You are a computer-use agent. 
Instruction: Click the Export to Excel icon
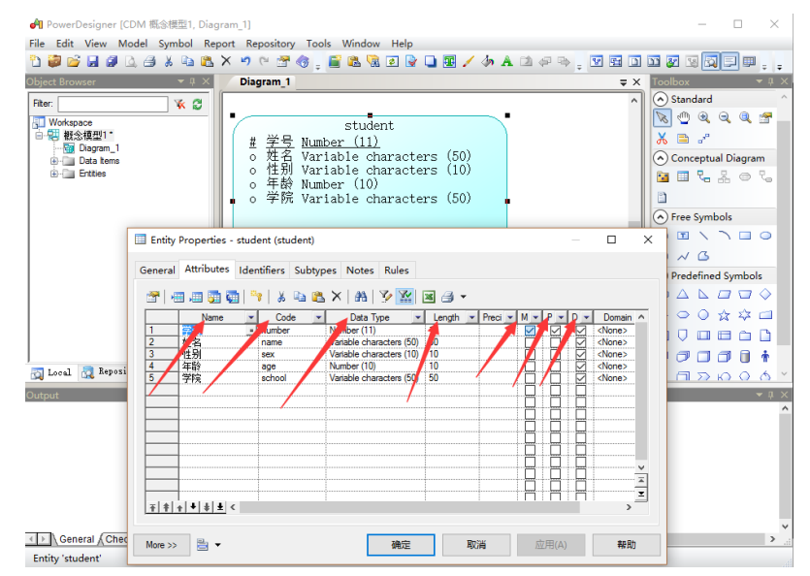point(429,297)
